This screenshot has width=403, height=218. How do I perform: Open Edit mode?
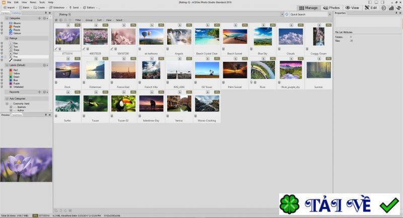coord(371,8)
